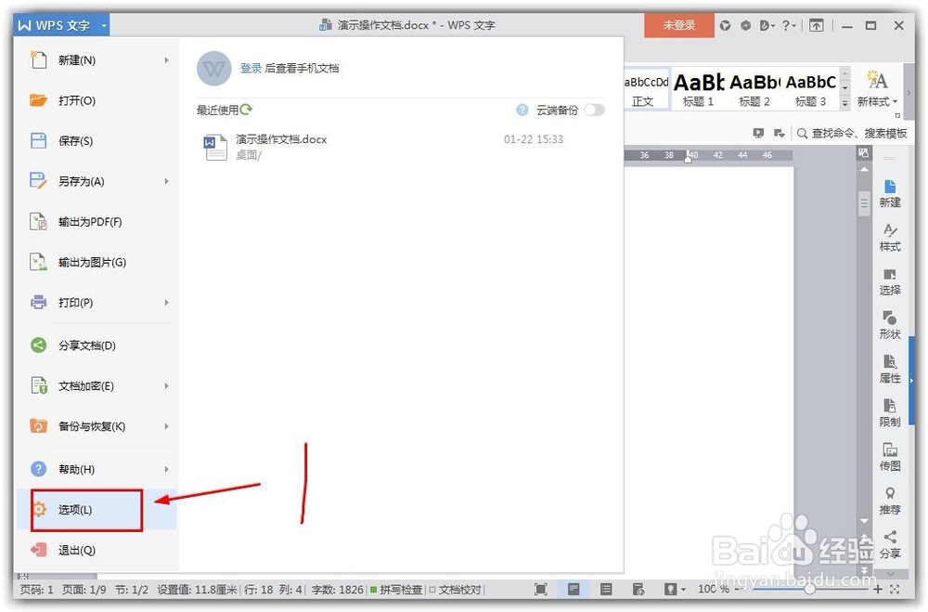Select page layout view icon
The width and height of the screenshot is (928, 612).
tap(573, 589)
